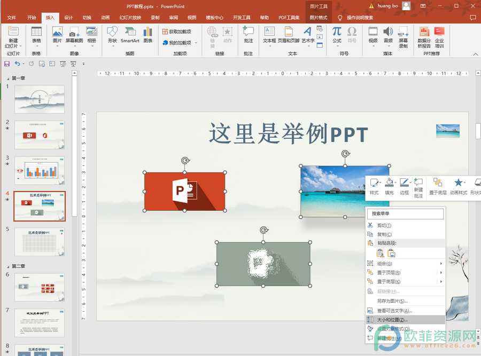Image resolution: width=481 pixels, height=356 pixels.
Task: Open the 屏幕截图 screenshot tool
Action: (74, 36)
